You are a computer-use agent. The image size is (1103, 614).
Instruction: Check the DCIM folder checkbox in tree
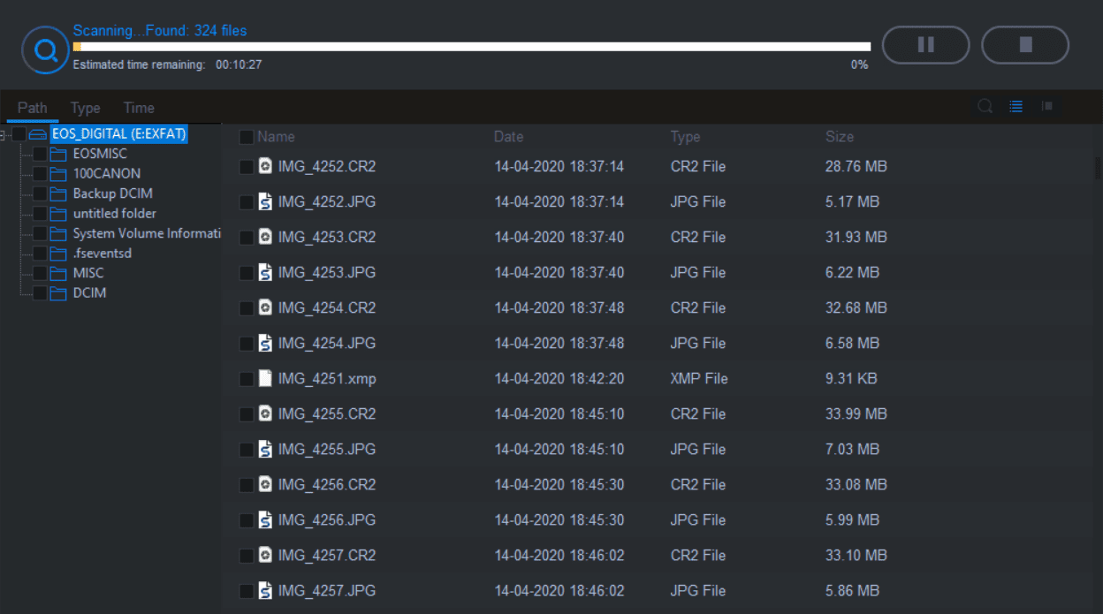pyautogui.click(x=40, y=293)
